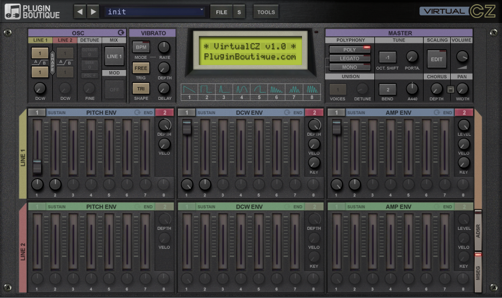Enable POLY polyphony mode

[350, 50]
